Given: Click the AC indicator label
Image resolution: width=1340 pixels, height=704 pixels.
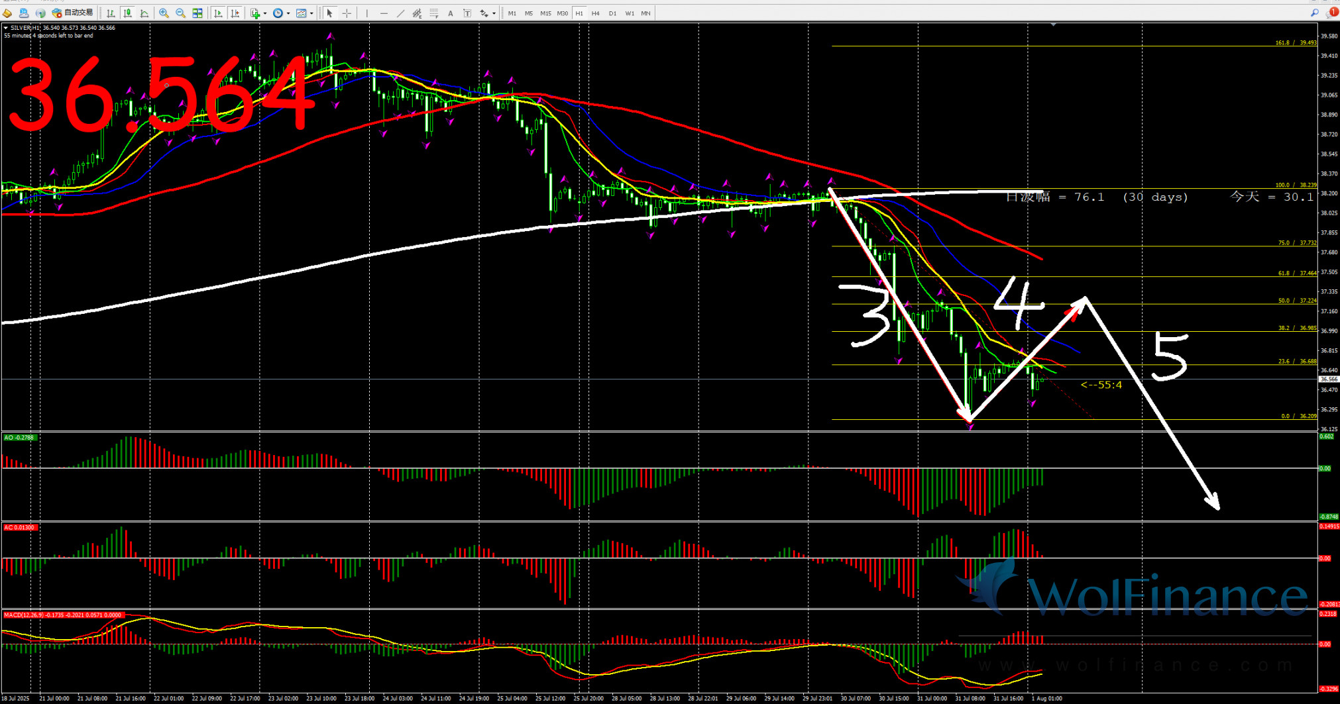Looking at the screenshot, I should [20, 528].
